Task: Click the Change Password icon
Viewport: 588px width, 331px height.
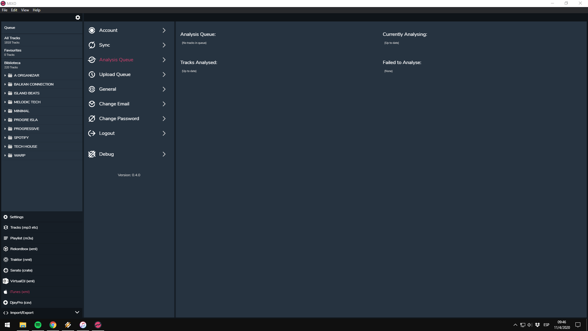Action: (92, 119)
